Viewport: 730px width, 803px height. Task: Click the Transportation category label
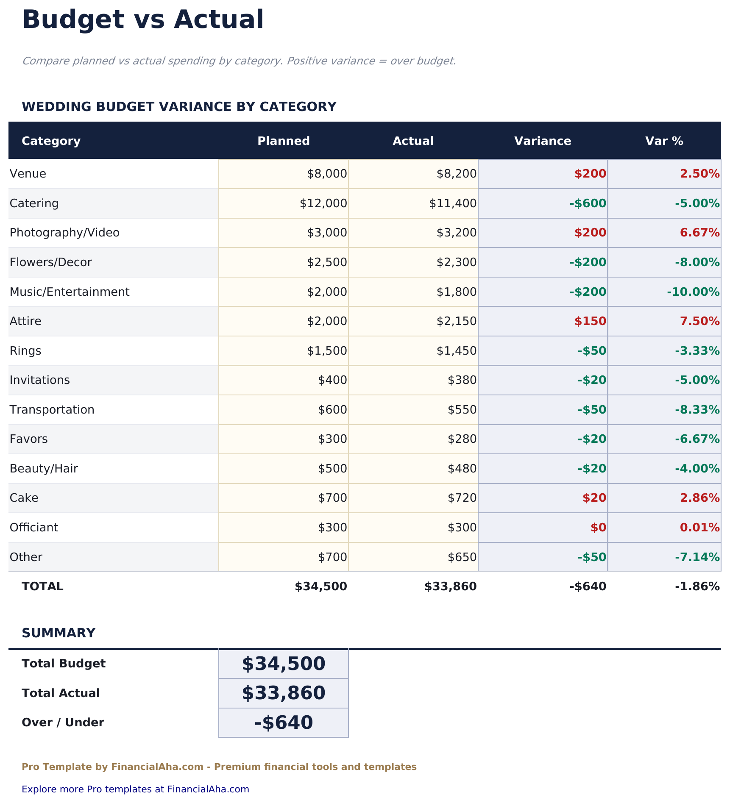point(52,410)
